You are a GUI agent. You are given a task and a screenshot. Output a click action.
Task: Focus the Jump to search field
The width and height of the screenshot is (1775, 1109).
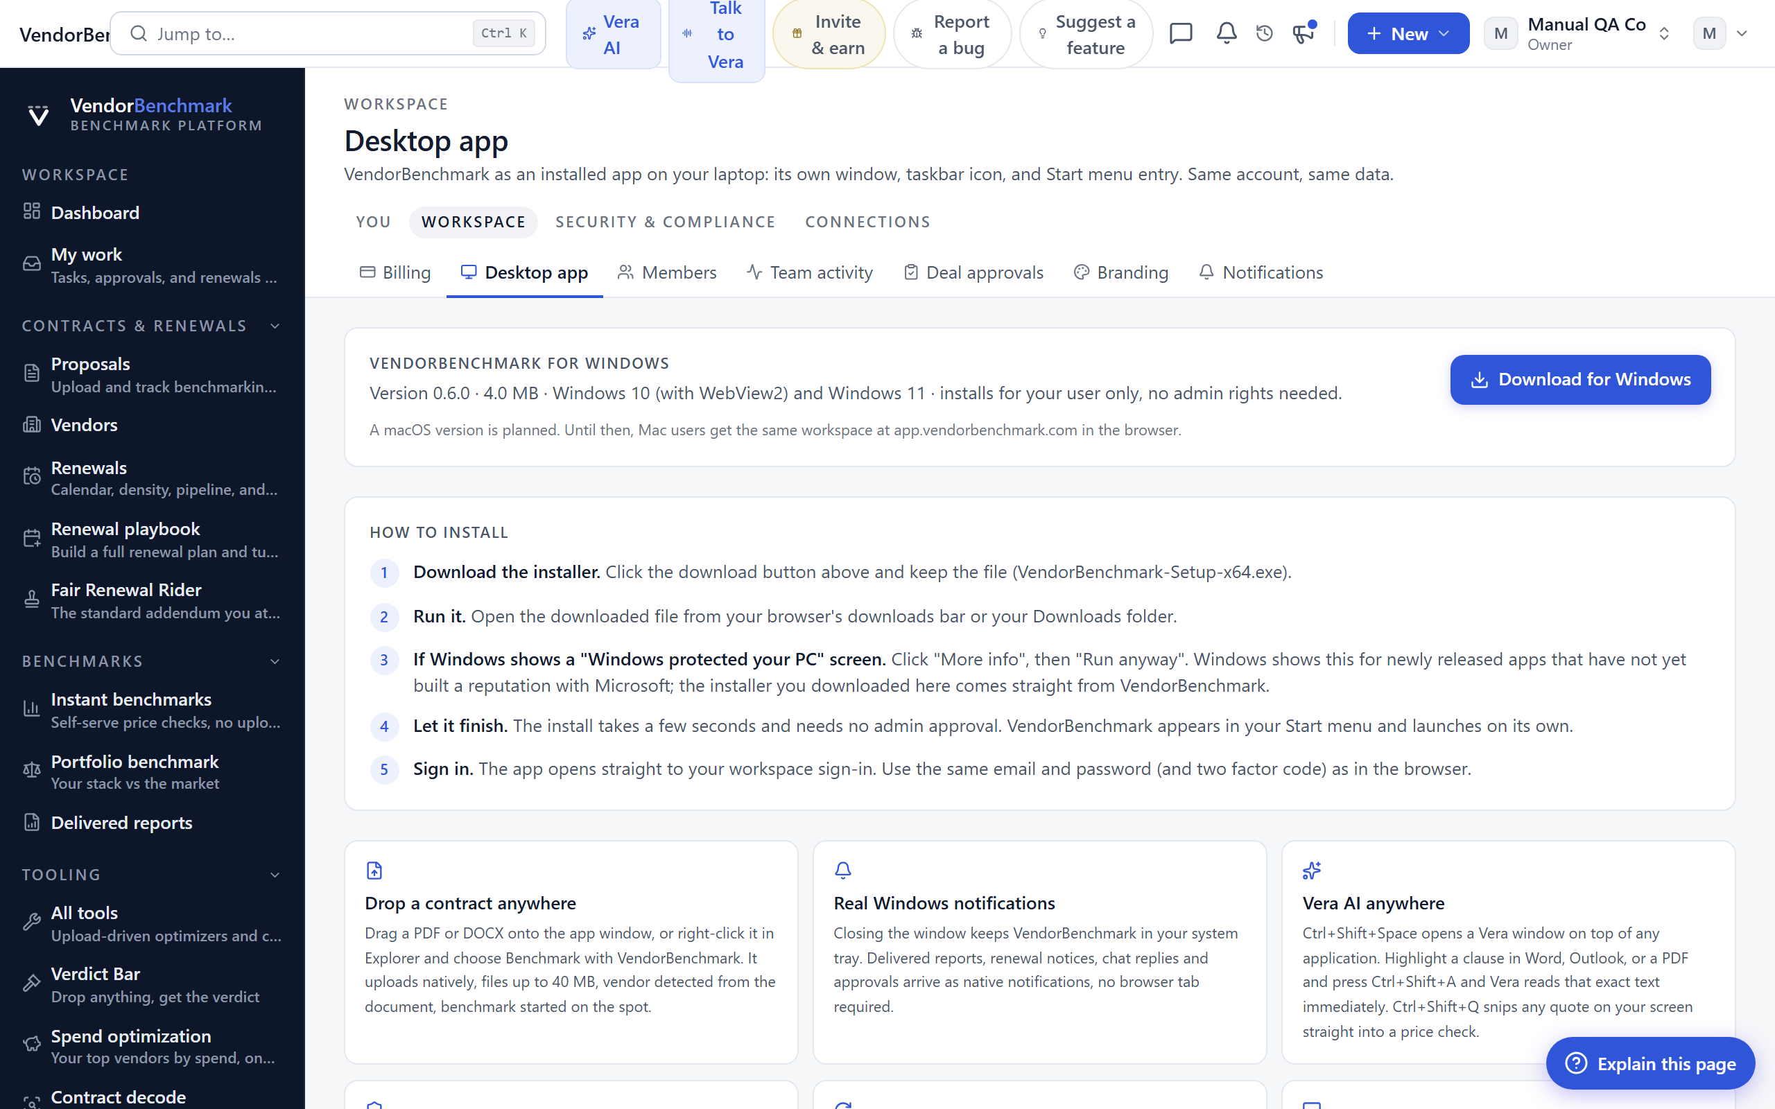click(x=328, y=33)
